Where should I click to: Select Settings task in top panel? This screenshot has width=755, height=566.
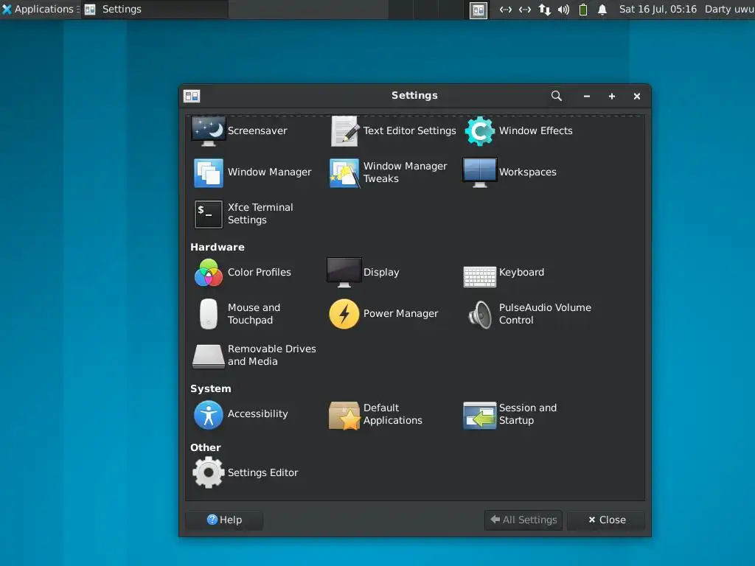tap(155, 9)
